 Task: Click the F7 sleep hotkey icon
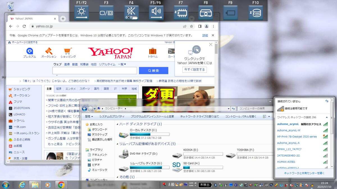[x=181, y=13]
